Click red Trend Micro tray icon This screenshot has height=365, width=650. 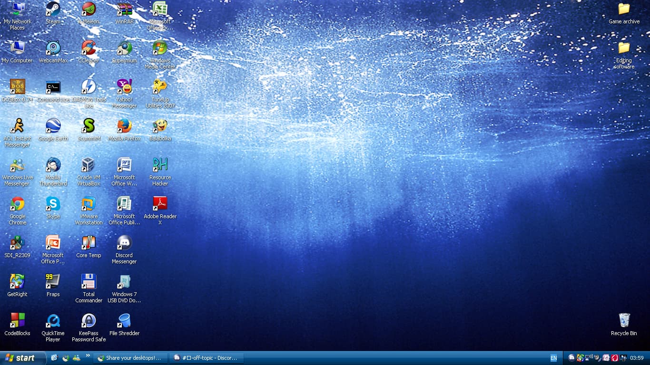[x=614, y=358]
